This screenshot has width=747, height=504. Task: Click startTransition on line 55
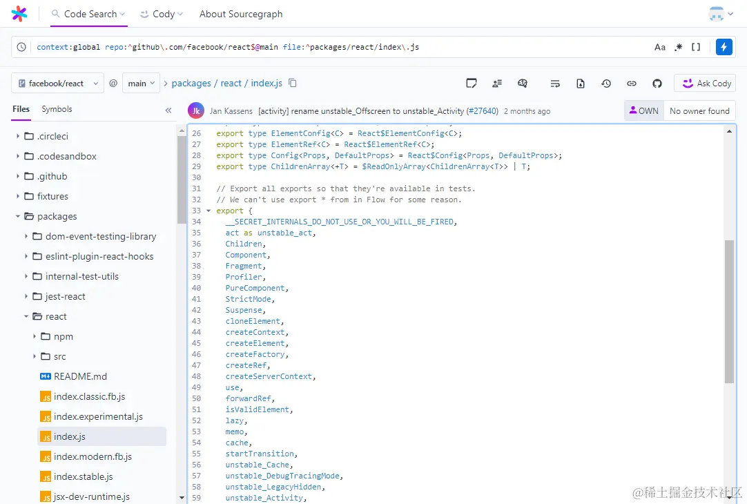point(260,454)
